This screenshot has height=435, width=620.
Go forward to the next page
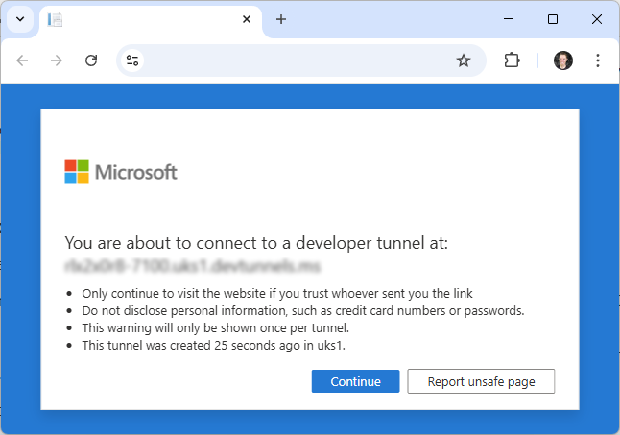click(x=57, y=60)
